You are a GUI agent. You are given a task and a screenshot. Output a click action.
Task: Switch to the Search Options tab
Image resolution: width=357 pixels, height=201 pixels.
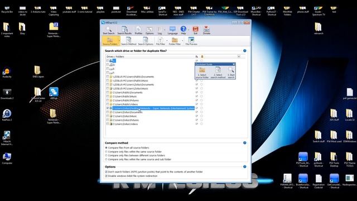[146, 41]
